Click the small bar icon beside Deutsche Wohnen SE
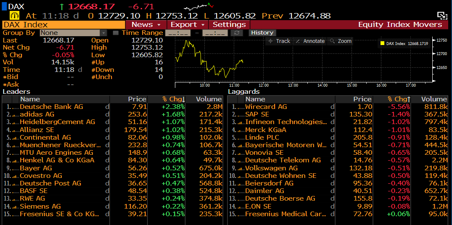The image size is (452, 225). click(x=242, y=176)
